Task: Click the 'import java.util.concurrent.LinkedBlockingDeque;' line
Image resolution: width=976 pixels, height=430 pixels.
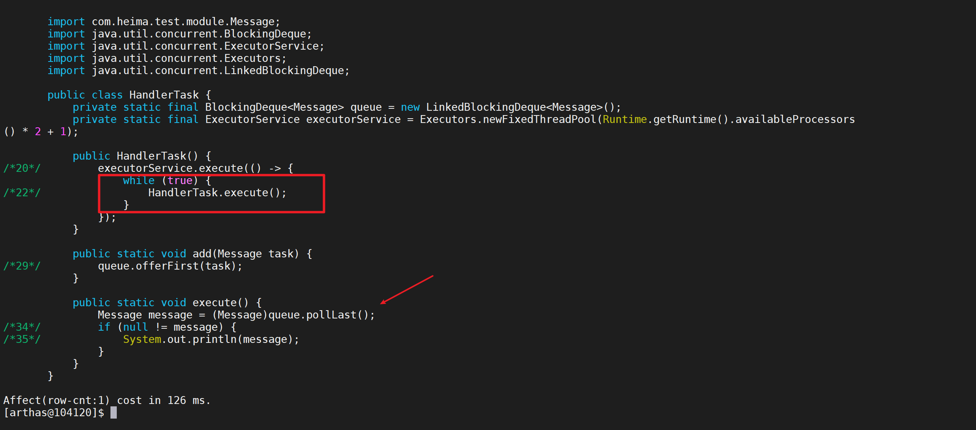Action: click(198, 71)
